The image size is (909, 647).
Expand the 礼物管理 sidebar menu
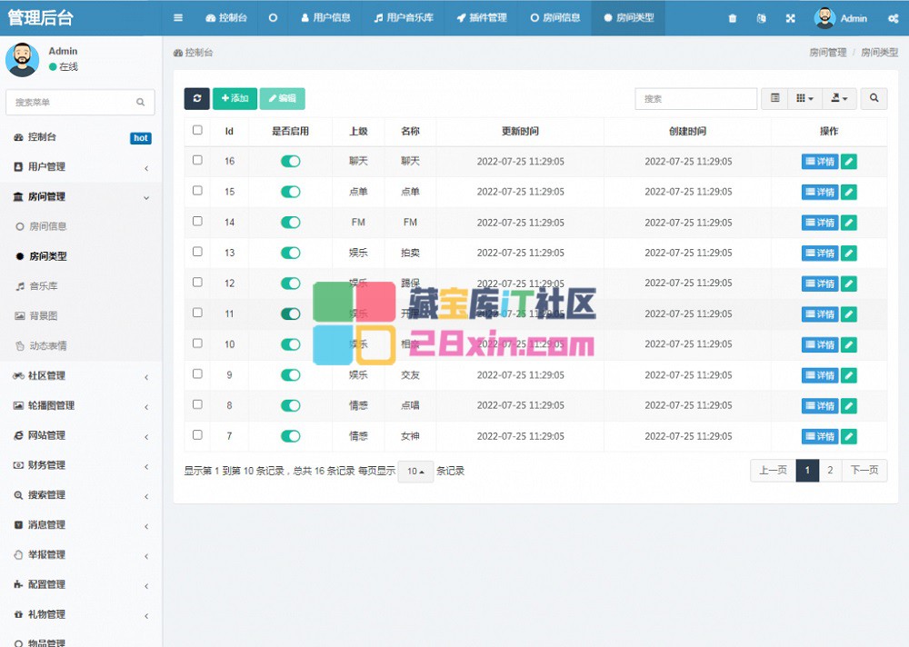click(80, 614)
